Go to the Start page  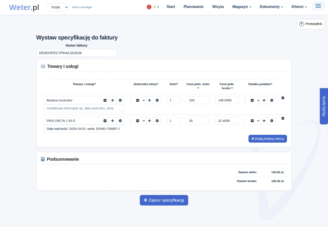[x=171, y=7]
